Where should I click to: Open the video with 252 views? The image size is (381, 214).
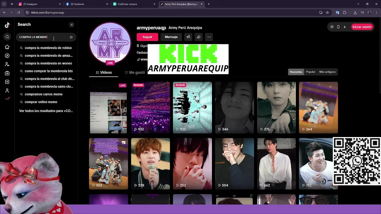tap(192, 164)
